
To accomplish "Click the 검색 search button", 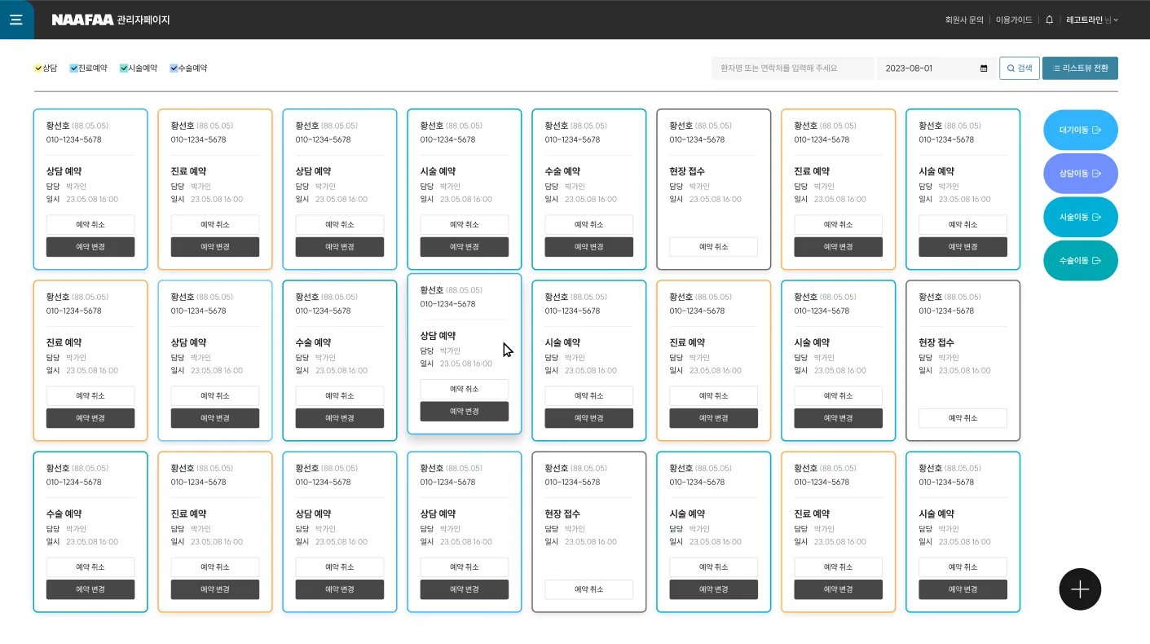I will [1020, 68].
